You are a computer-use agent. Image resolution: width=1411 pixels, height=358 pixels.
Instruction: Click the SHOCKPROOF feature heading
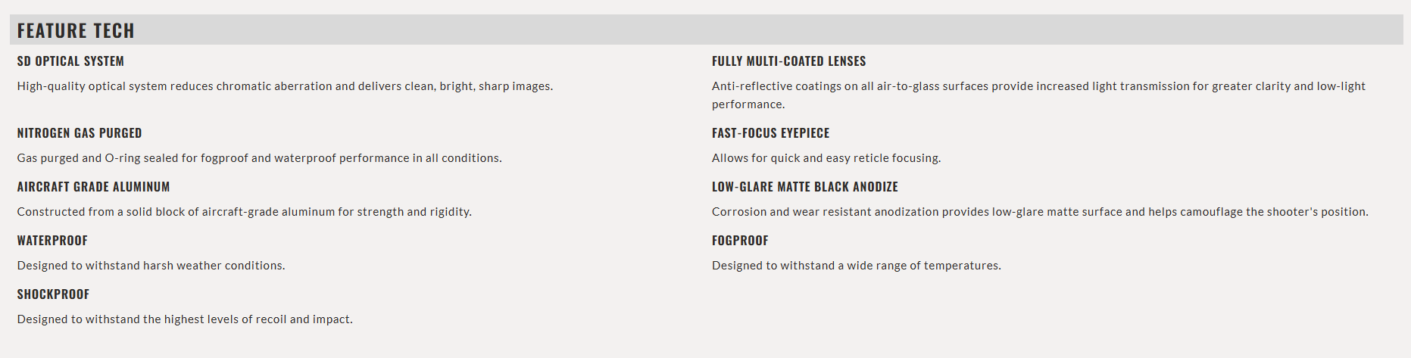(53, 294)
